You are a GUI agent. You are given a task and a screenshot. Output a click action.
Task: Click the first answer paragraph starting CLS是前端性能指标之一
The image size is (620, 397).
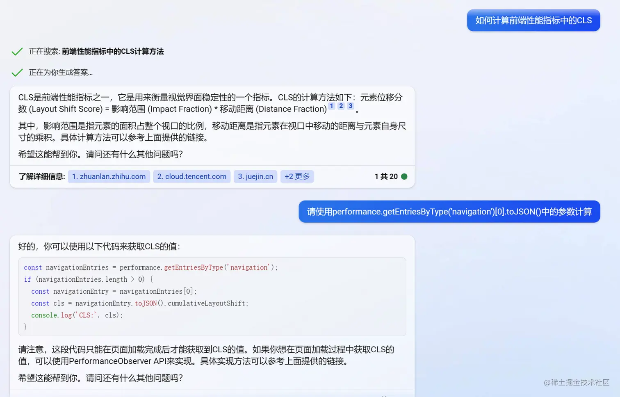[x=211, y=103]
